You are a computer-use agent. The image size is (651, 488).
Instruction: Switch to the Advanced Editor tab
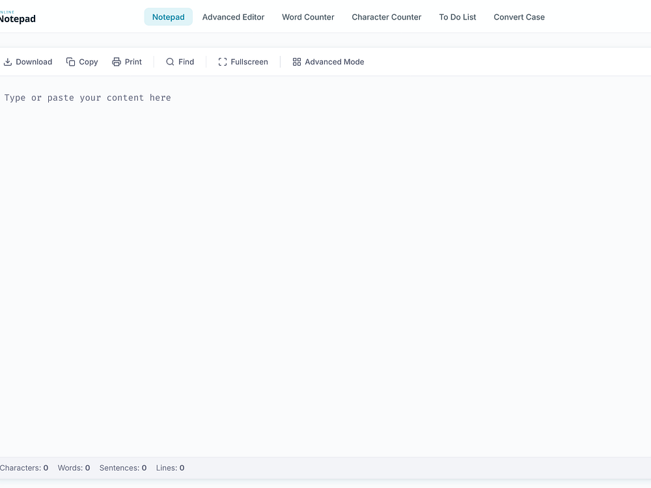click(x=233, y=17)
